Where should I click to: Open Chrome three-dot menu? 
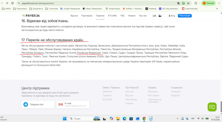click(x=219, y=3)
